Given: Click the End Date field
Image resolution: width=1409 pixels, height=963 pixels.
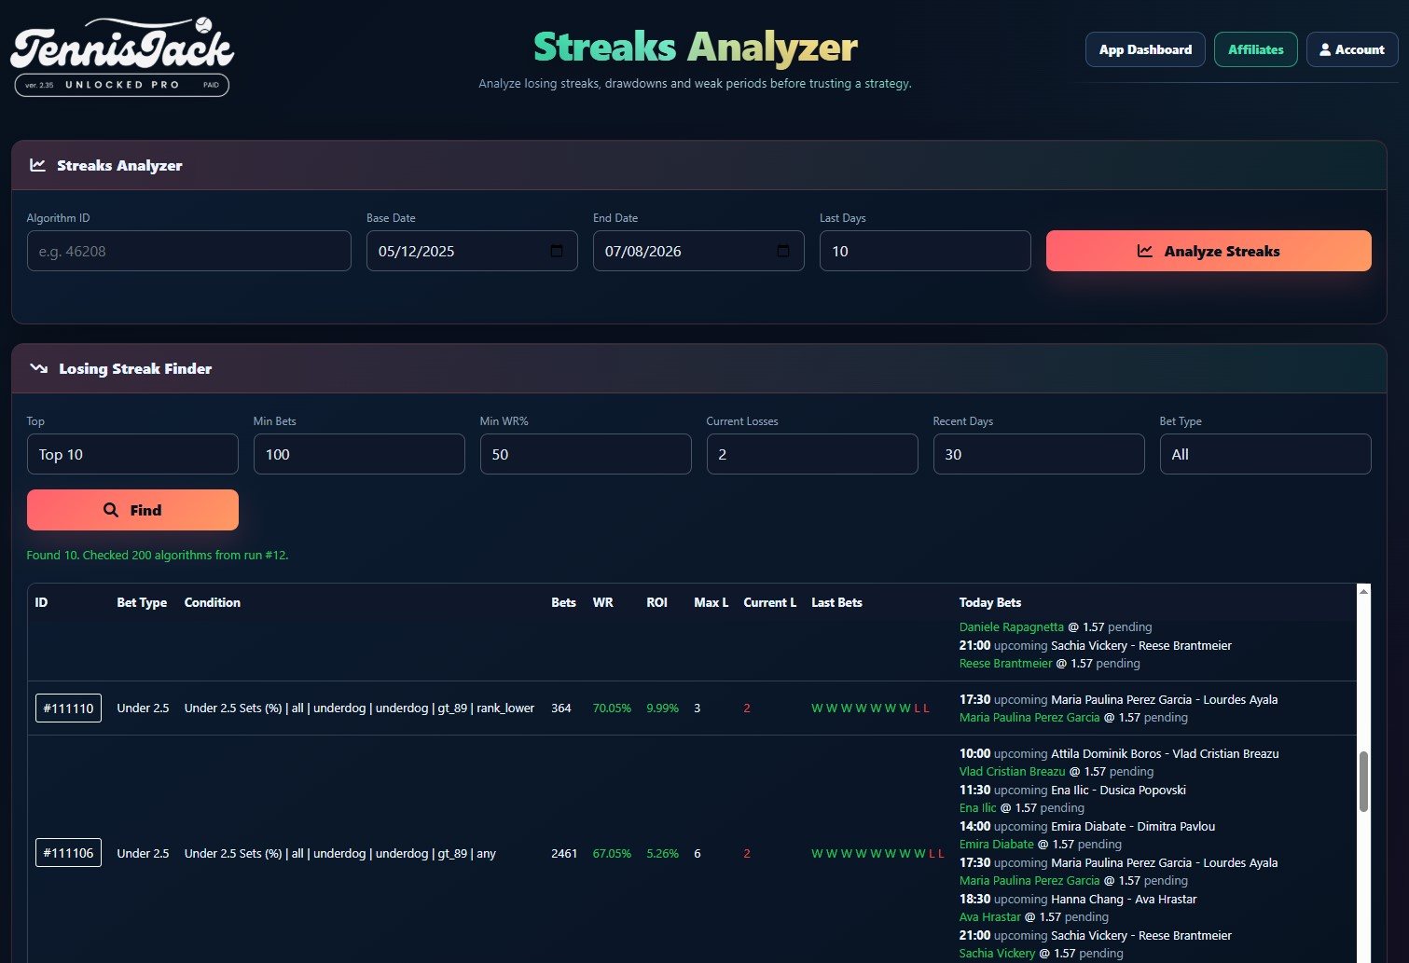Looking at the screenshot, I should [x=698, y=251].
